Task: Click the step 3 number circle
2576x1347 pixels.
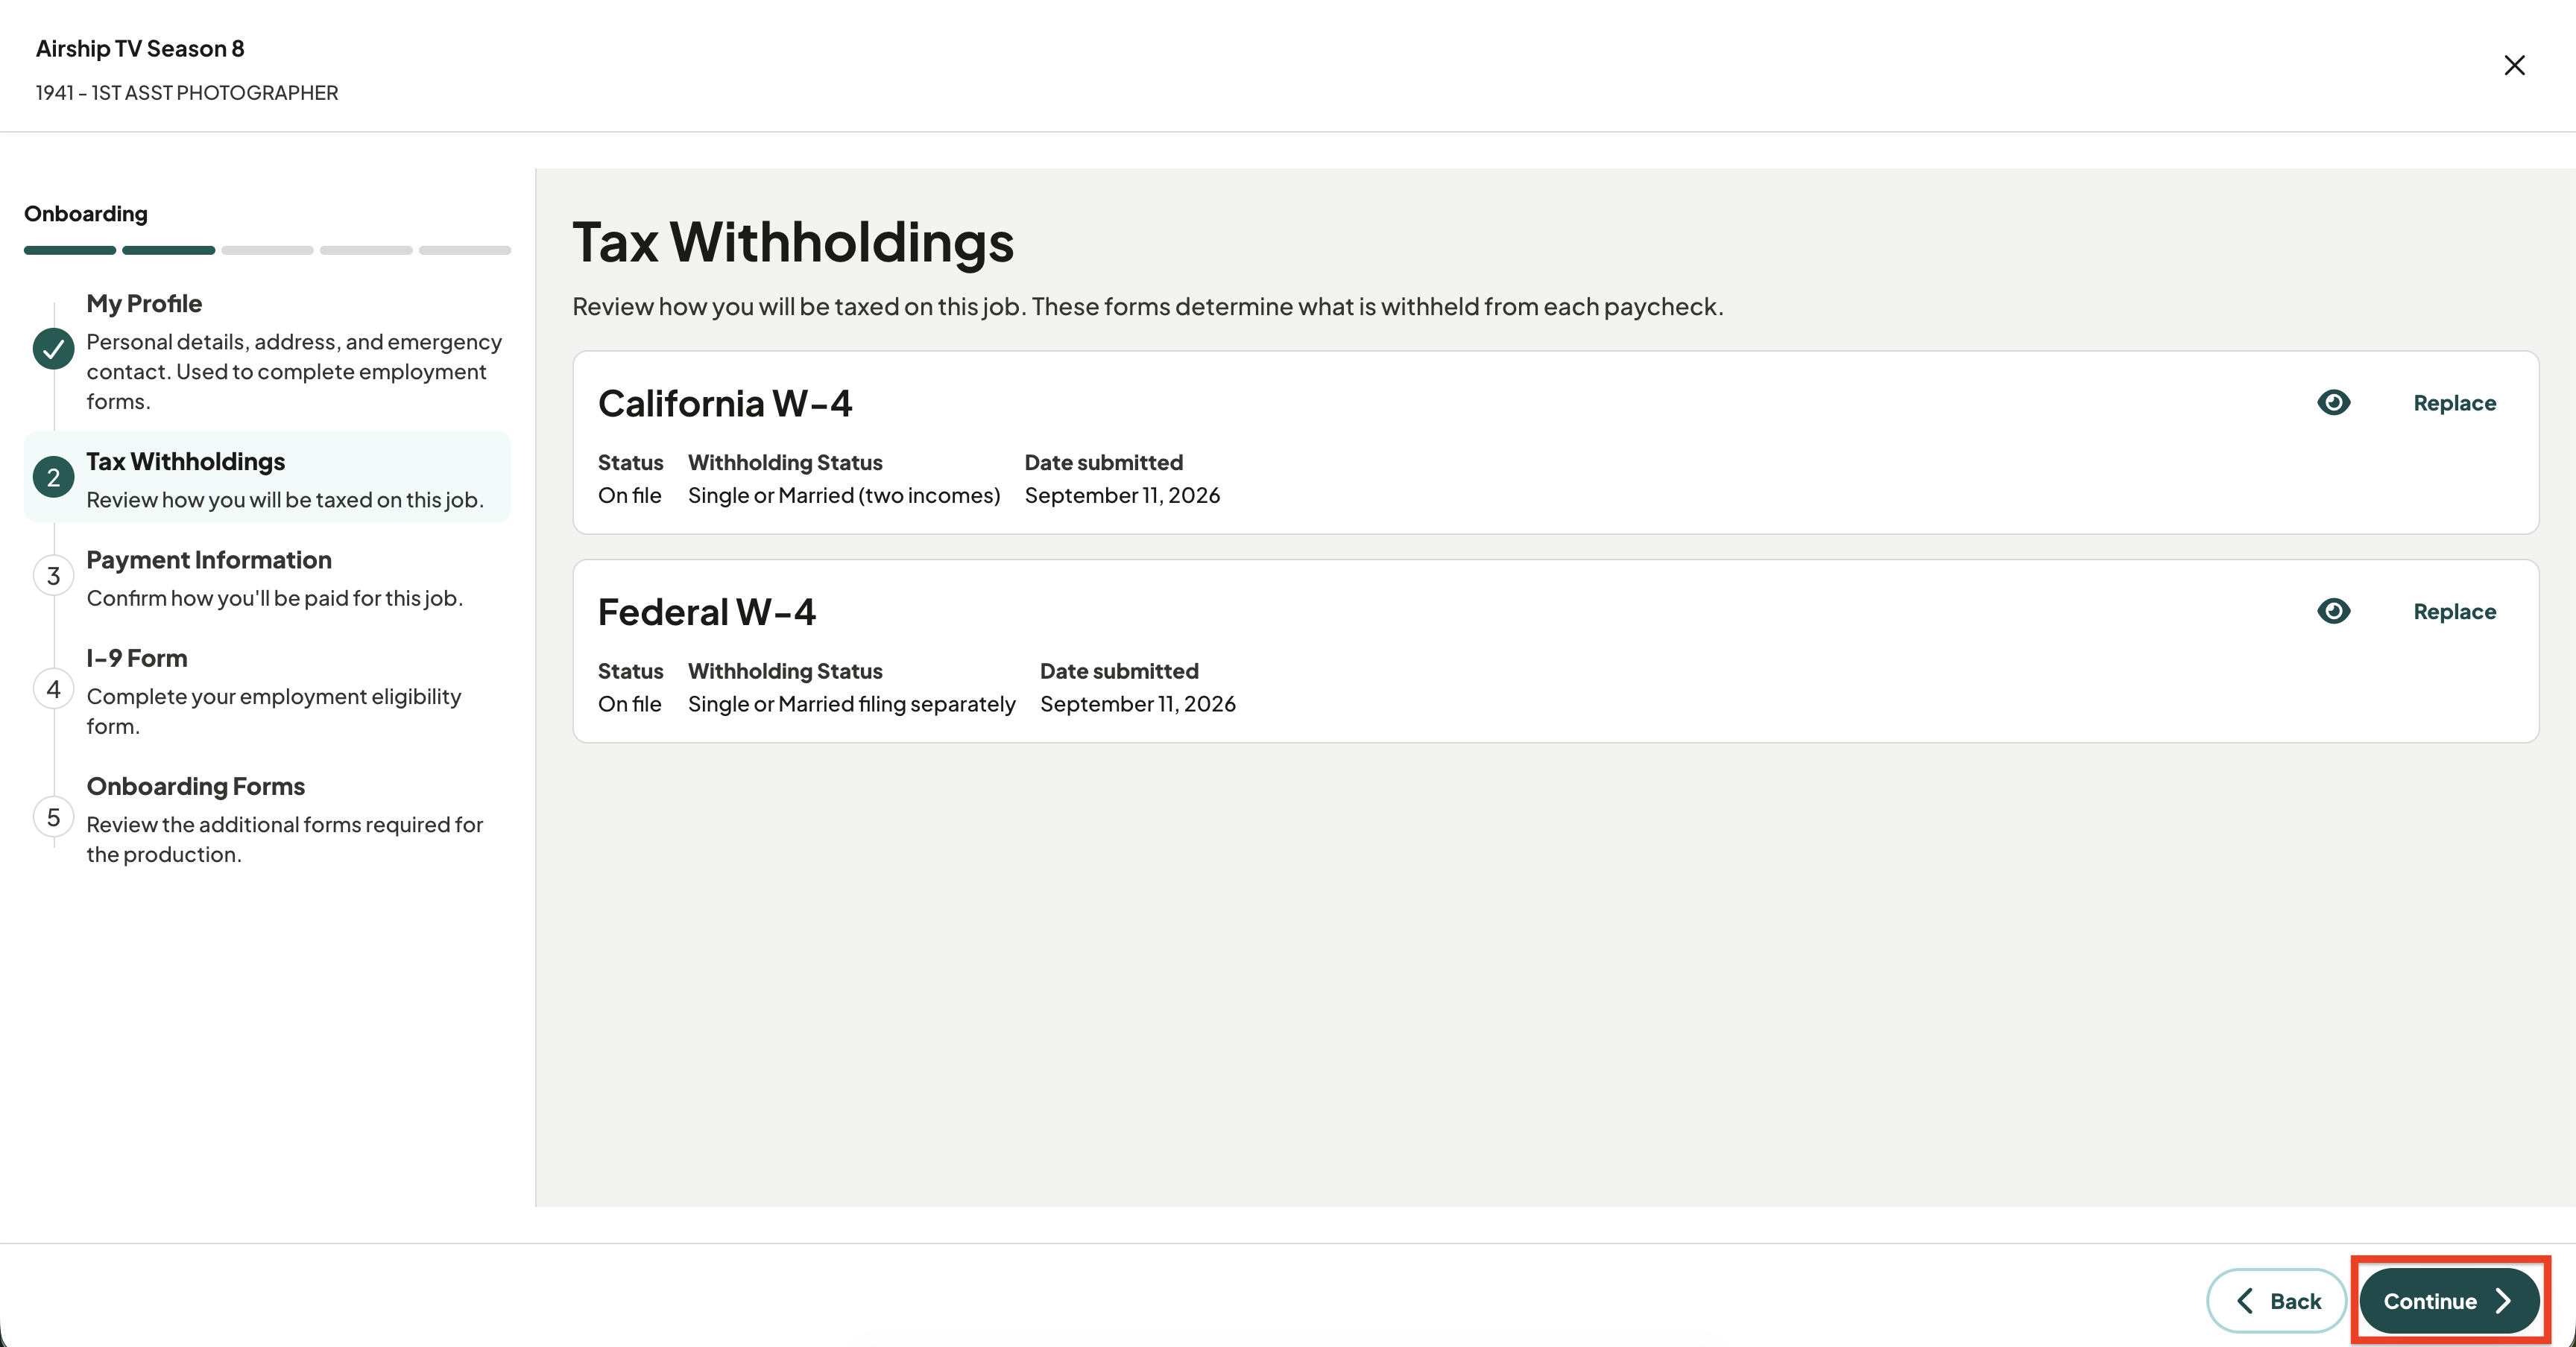Action: tap(54, 576)
